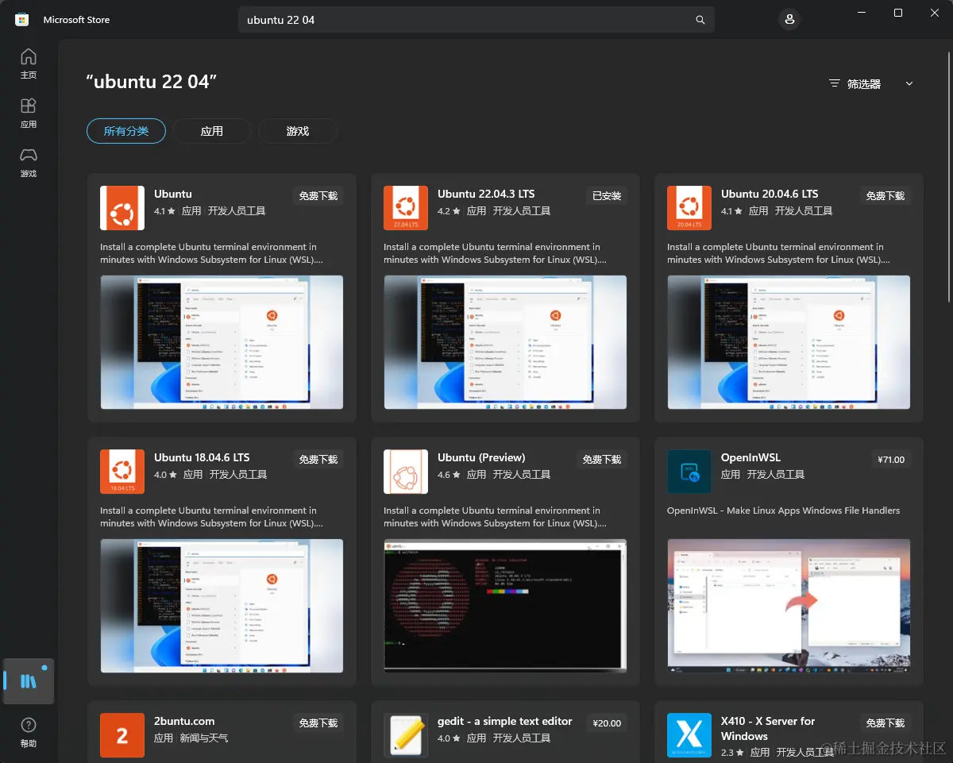Click the gedit notepad app icon
The image size is (953, 763).
tap(406, 735)
